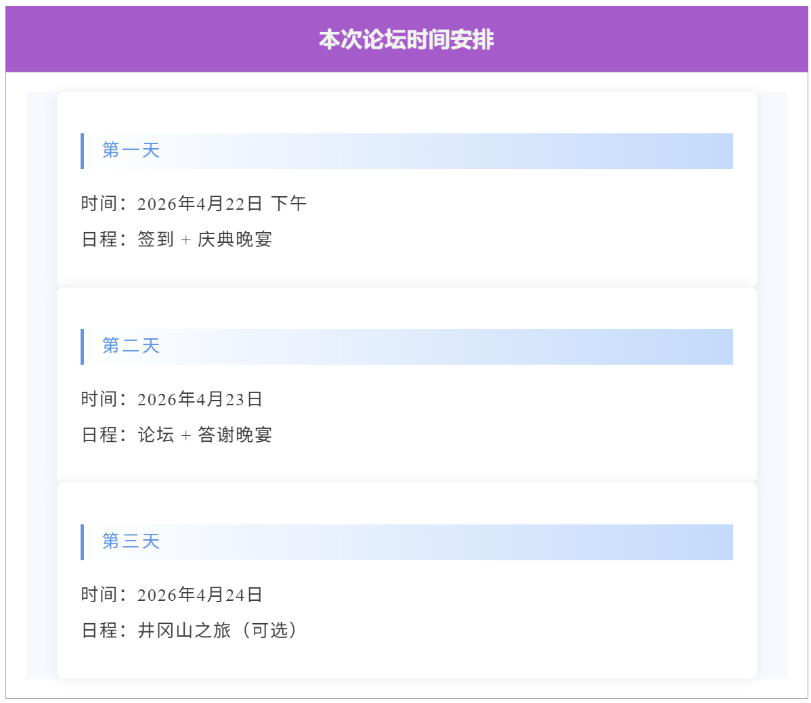
Task: Click 庆典晚宴 in the first day schedule
Action: tap(235, 240)
